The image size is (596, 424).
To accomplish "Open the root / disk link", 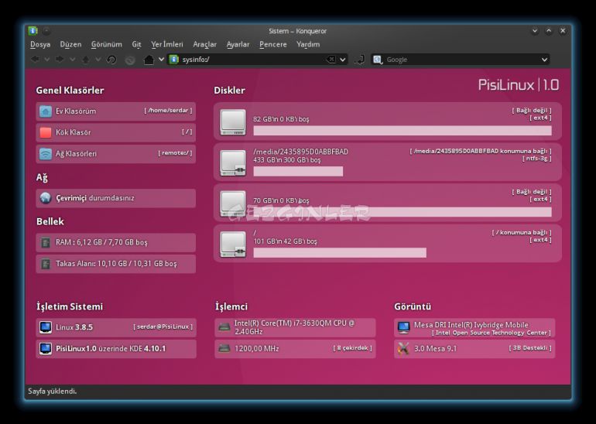I will (255, 233).
